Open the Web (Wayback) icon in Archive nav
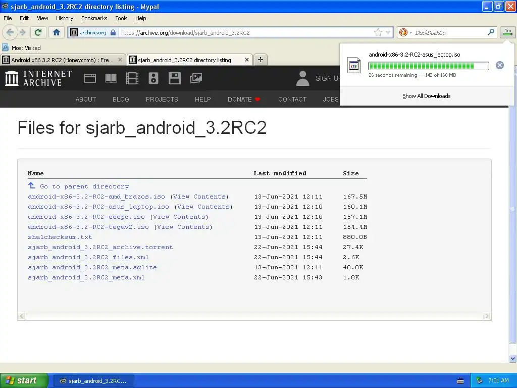517x388 pixels. [x=90, y=78]
